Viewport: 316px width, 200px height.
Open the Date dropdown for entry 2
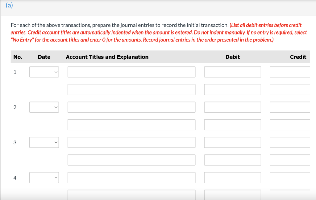(x=44, y=107)
